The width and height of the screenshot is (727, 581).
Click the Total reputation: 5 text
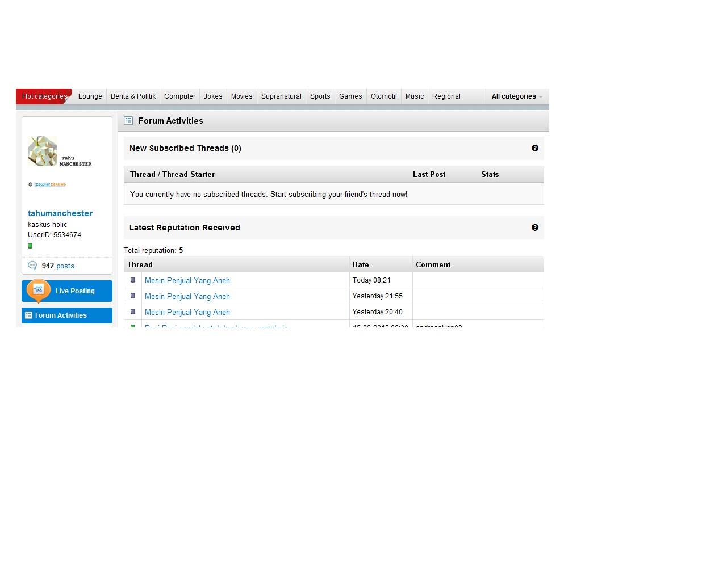click(x=153, y=250)
